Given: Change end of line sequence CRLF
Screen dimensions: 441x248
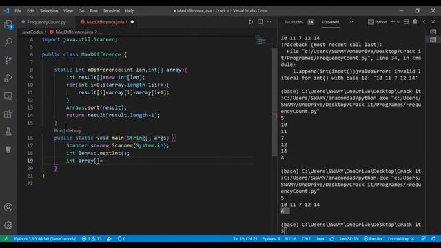Looking at the screenshot, I should pos(306,239).
